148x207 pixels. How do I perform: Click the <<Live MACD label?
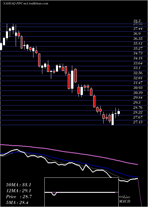coord(125,199)
